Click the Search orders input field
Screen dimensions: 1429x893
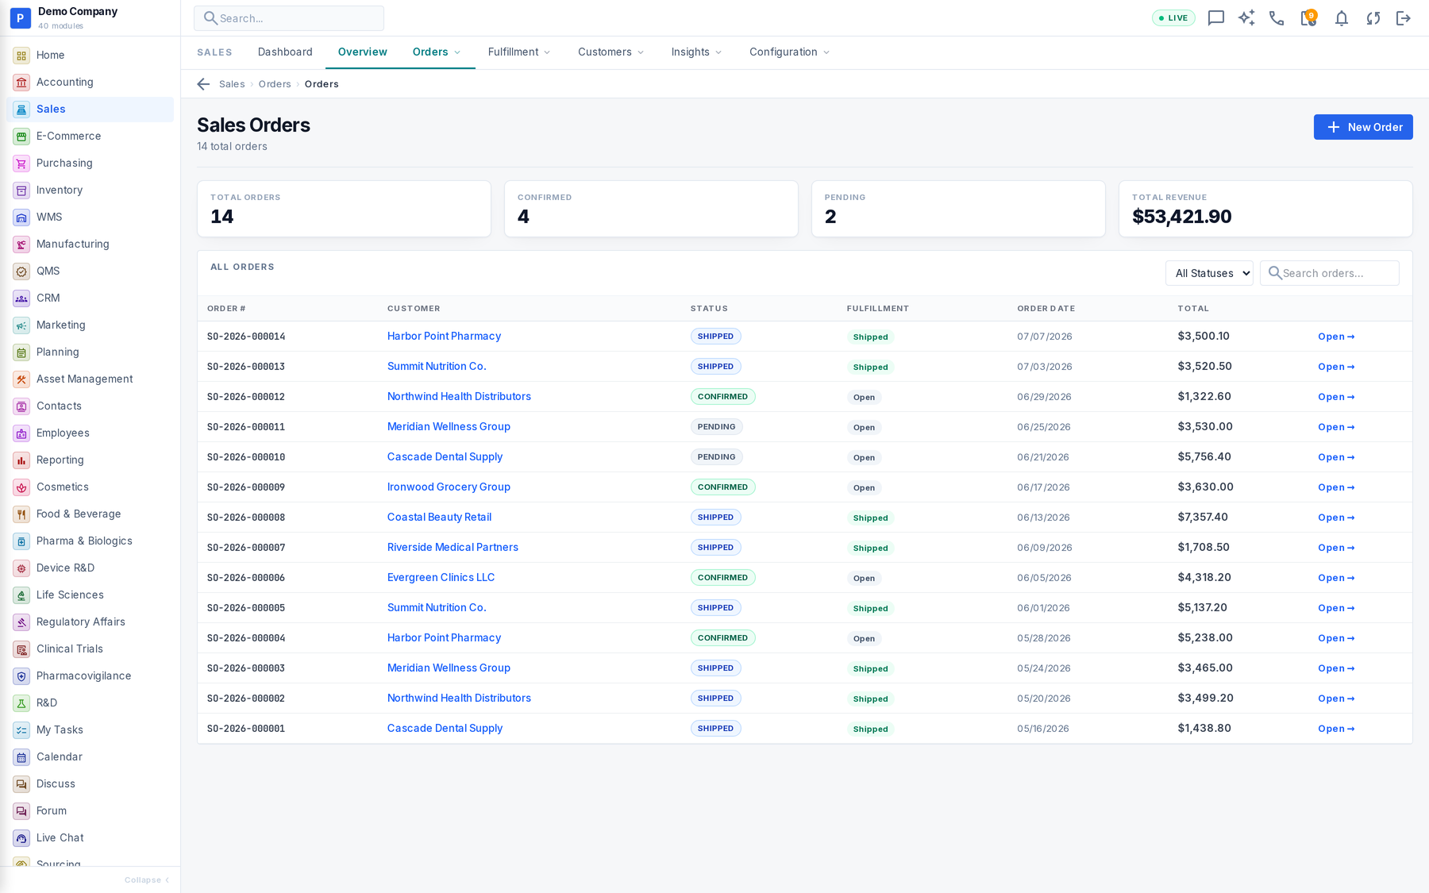pos(1330,273)
